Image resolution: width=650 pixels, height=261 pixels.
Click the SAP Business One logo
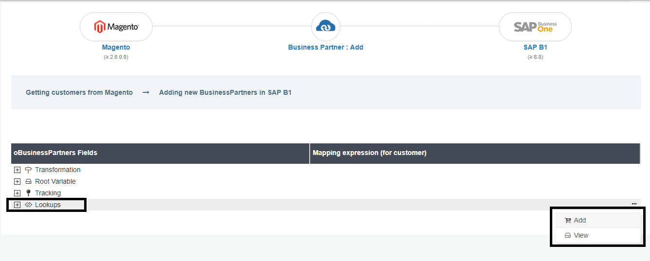coord(535,27)
